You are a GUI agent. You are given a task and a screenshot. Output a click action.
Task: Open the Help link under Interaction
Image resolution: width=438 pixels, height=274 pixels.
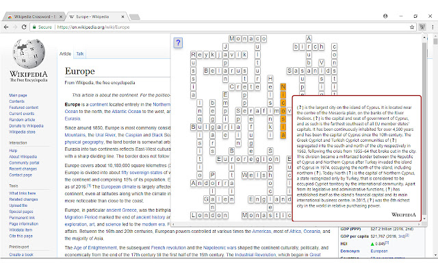[13, 151]
